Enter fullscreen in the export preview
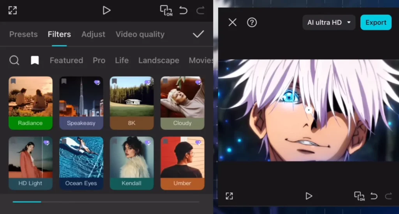This screenshot has width=399, height=214. [229, 196]
